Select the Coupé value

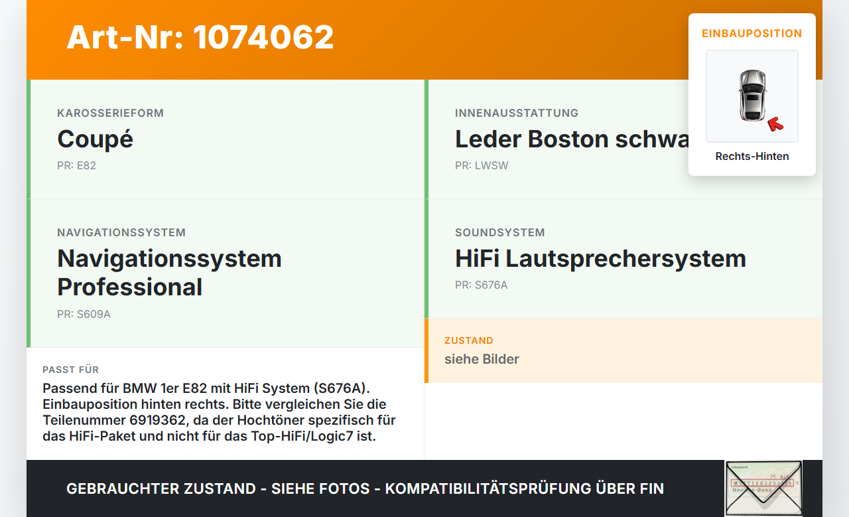pyautogui.click(x=95, y=139)
